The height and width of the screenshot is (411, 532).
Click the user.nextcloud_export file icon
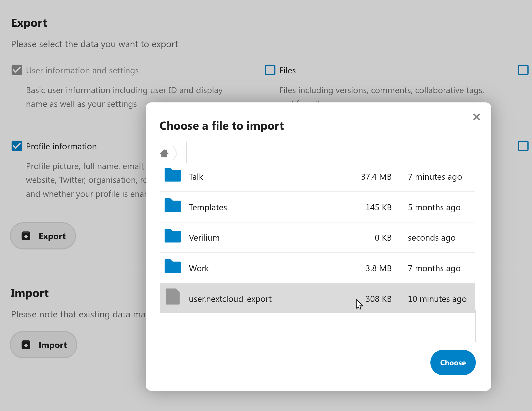(173, 297)
